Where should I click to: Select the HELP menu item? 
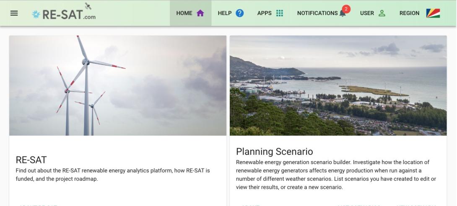231,13
